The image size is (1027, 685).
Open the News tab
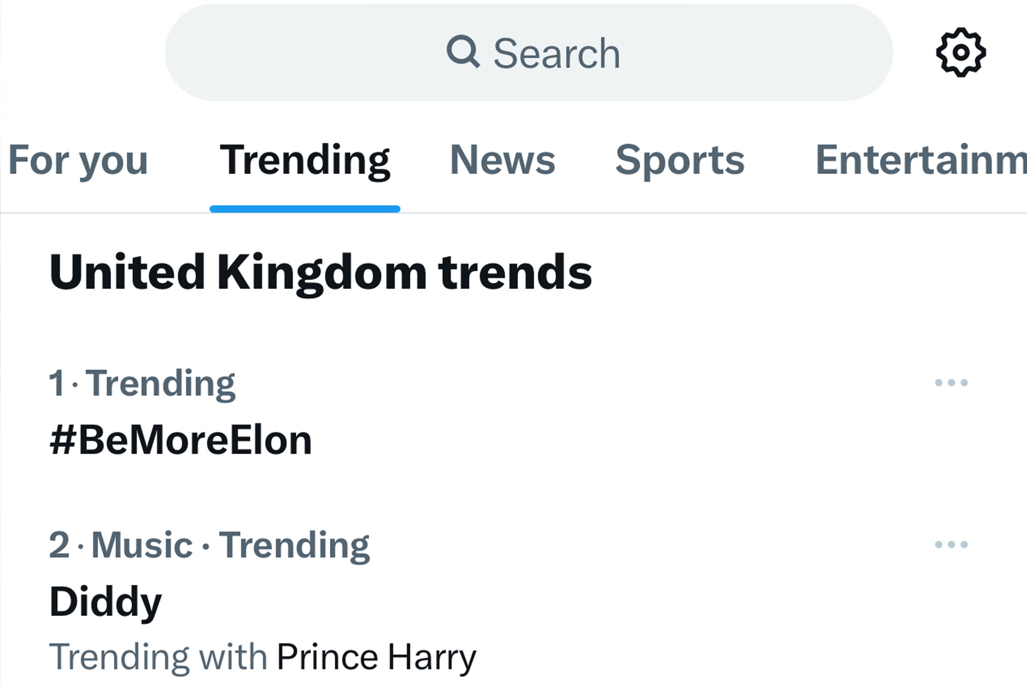(x=502, y=160)
